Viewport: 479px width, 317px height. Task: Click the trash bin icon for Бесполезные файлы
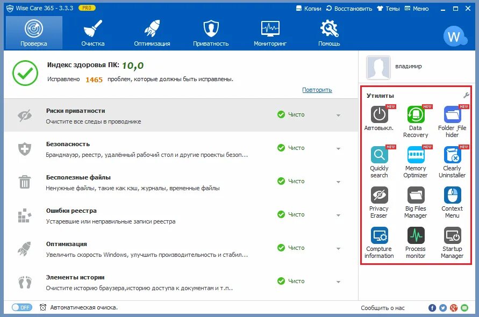25,182
